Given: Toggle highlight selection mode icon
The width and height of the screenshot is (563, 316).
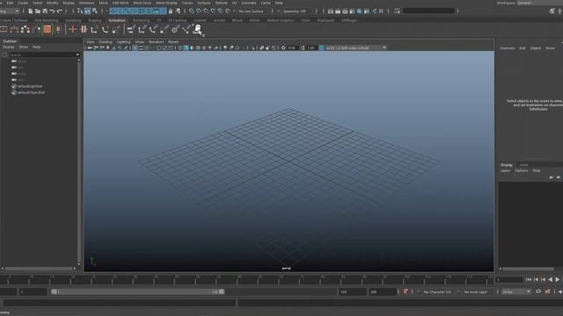Looking at the screenshot, I should pos(178,11).
